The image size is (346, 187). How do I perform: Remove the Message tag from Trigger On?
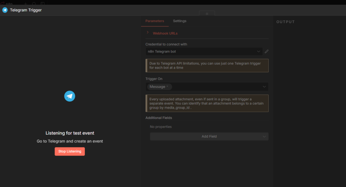pyautogui.click(x=168, y=86)
